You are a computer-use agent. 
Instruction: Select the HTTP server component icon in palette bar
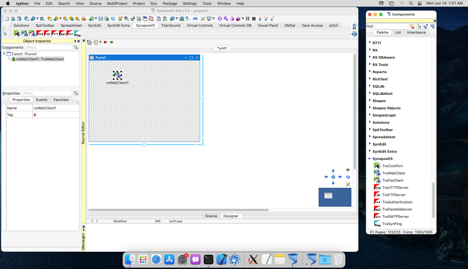tap(40, 34)
